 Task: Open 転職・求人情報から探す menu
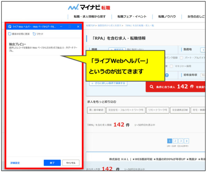pyautogui.click(x=90, y=16)
